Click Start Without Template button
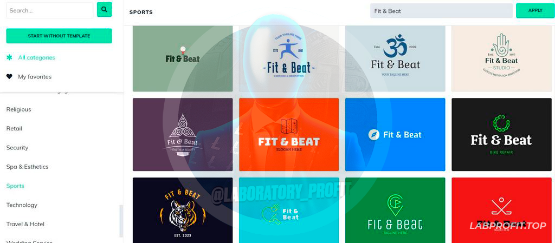Viewport: 555px width, 243px height. [x=59, y=36]
